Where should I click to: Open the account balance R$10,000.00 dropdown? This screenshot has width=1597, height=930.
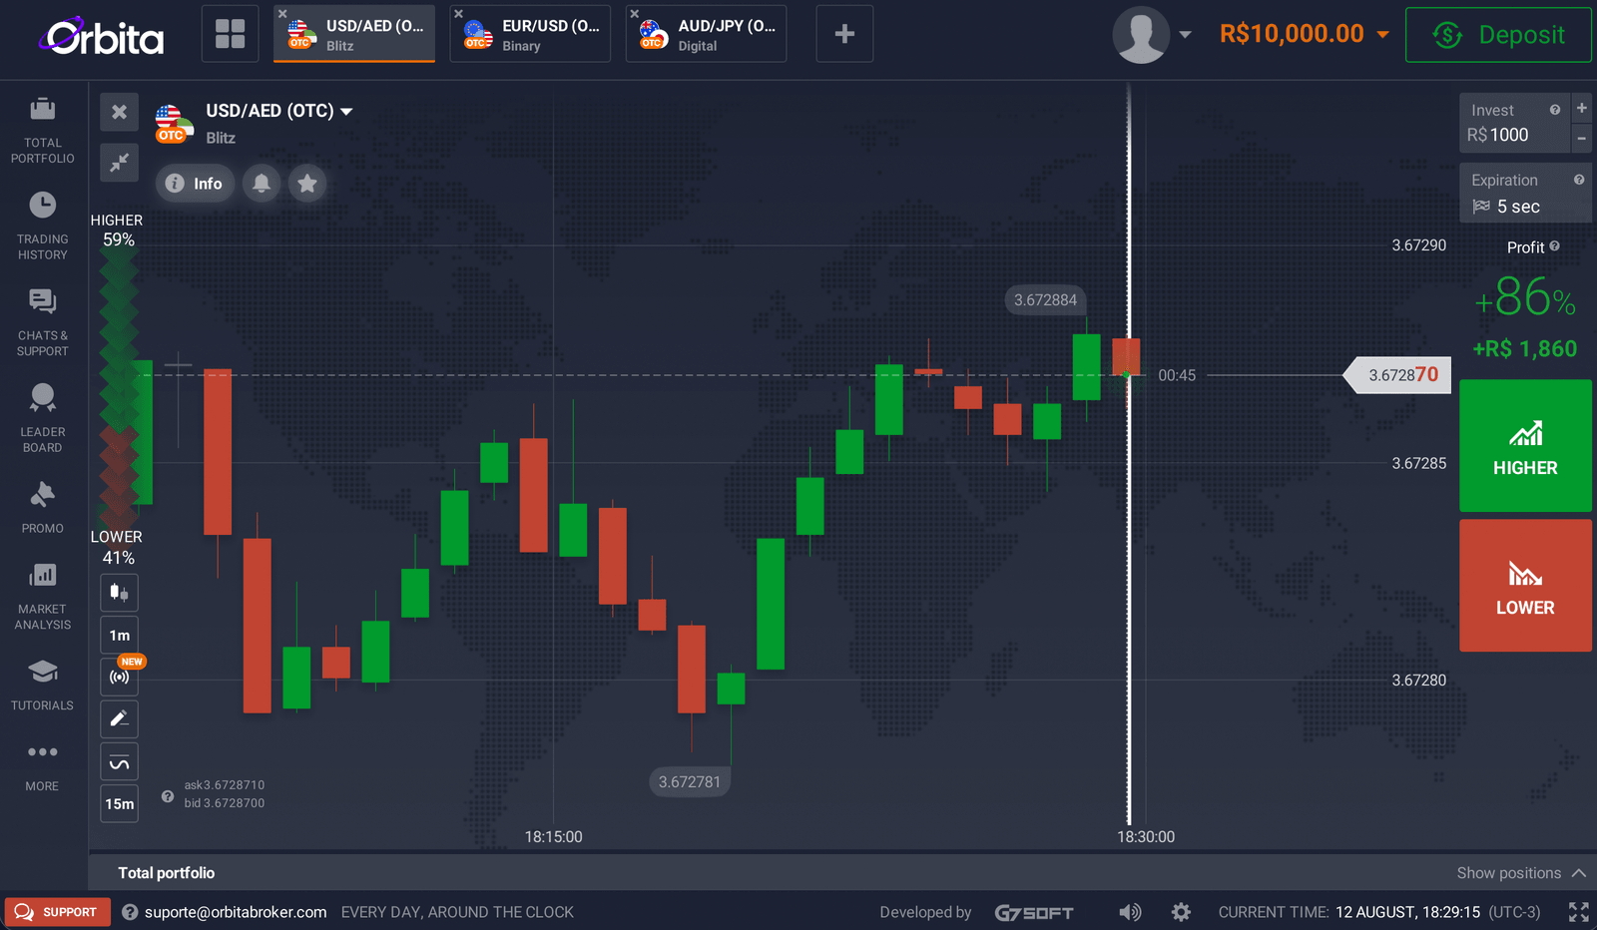pyautogui.click(x=1304, y=34)
